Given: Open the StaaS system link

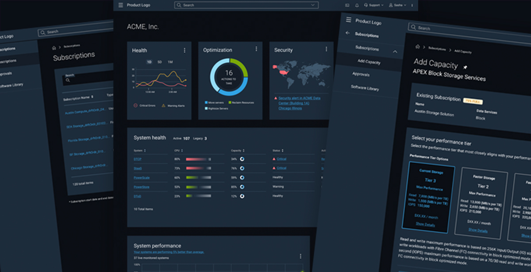Looking at the screenshot, I should (138, 168).
